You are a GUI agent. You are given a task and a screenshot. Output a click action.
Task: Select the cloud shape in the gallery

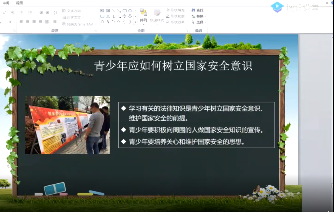click(102, 22)
